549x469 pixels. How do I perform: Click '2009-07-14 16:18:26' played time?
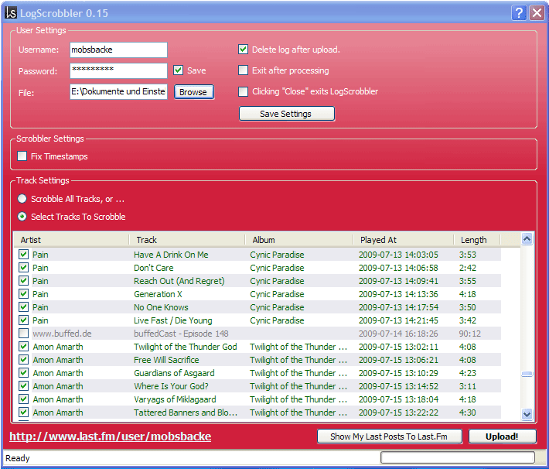tap(398, 334)
